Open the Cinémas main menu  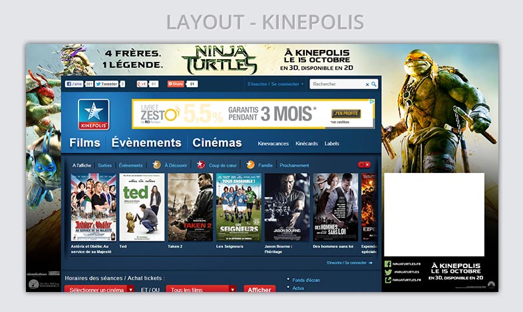pos(217,143)
